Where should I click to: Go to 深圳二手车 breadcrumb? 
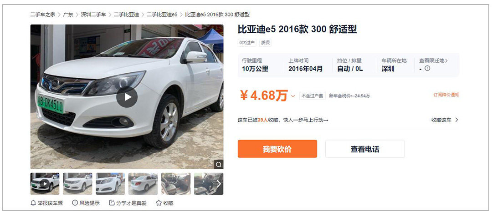[93, 15]
